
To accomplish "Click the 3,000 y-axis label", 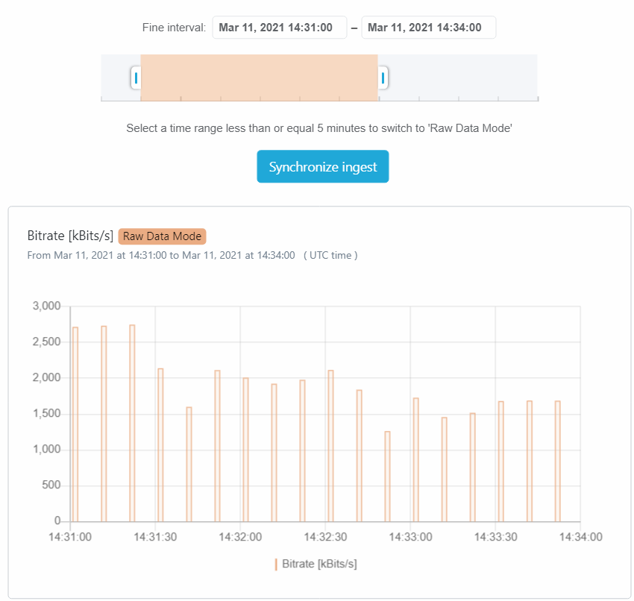I will tap(46, 306).
